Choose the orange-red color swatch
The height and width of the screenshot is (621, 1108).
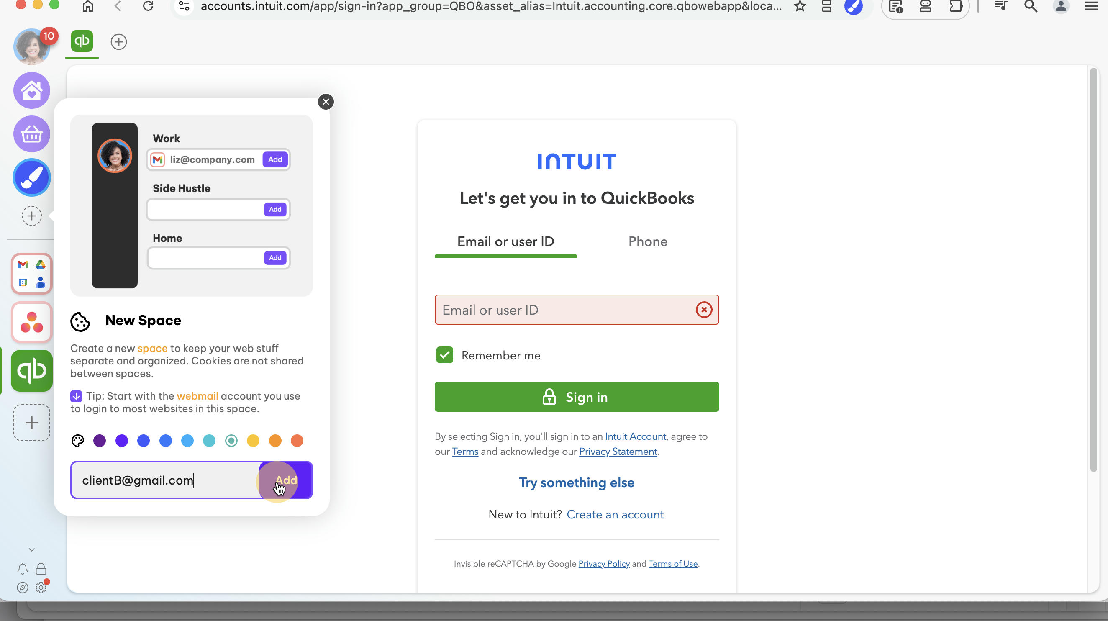click(297, 440)
